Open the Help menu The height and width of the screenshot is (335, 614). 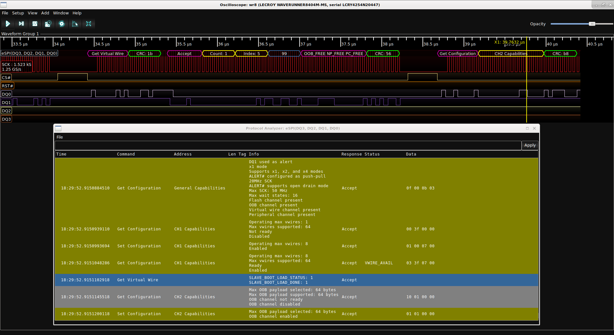click(x=77, y=13)
